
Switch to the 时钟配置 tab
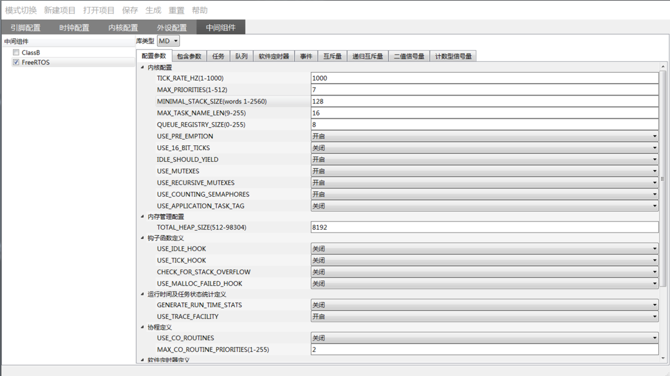74,27
